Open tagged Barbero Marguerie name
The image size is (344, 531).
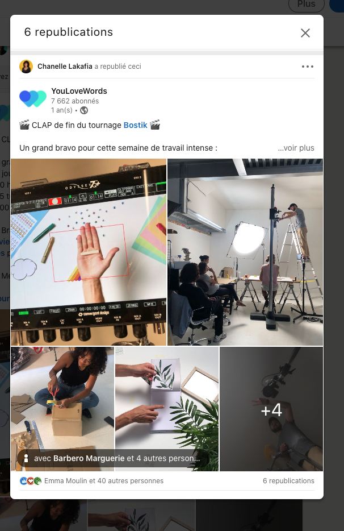pyautogui.click(x=89, y=458)
